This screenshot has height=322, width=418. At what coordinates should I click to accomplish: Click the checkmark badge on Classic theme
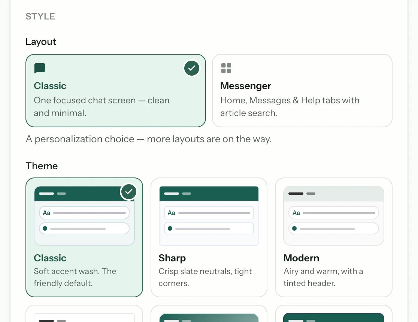[129, 192]
